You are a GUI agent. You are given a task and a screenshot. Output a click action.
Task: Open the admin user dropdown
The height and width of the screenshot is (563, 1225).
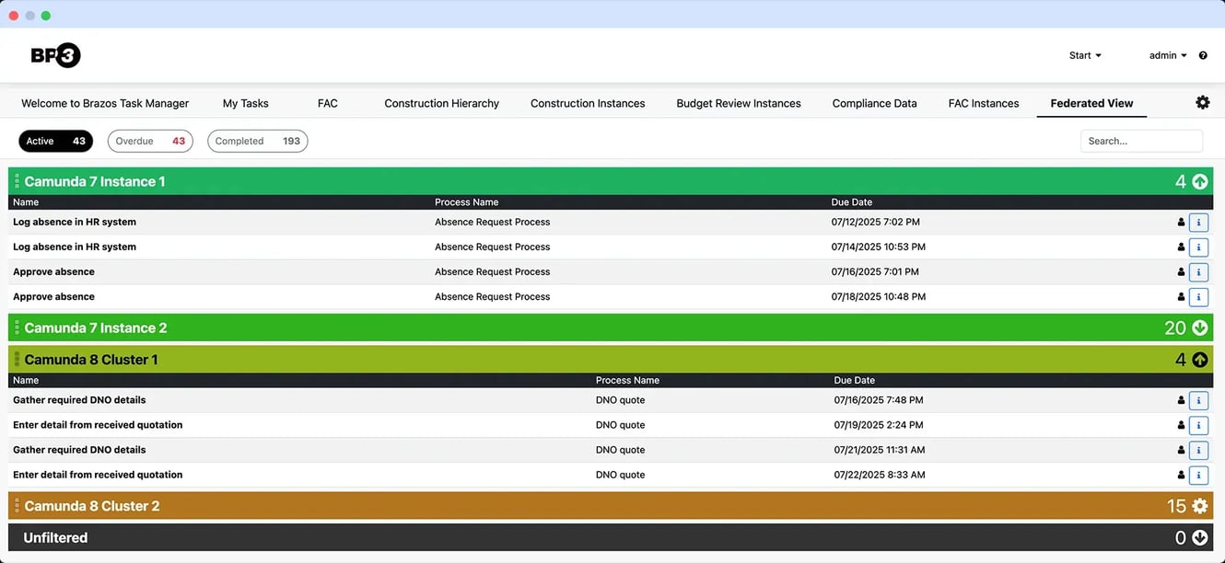pyautogui.click(x=1168, y=56)
